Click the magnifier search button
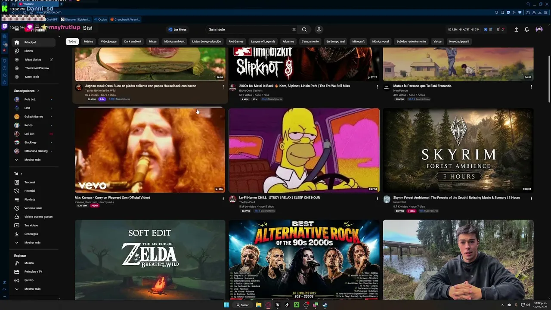 pos(304,30)
